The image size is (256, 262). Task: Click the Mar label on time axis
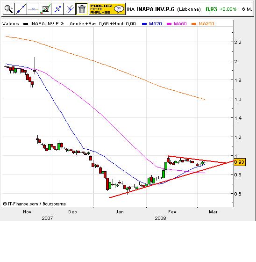(x=213, y=212)
